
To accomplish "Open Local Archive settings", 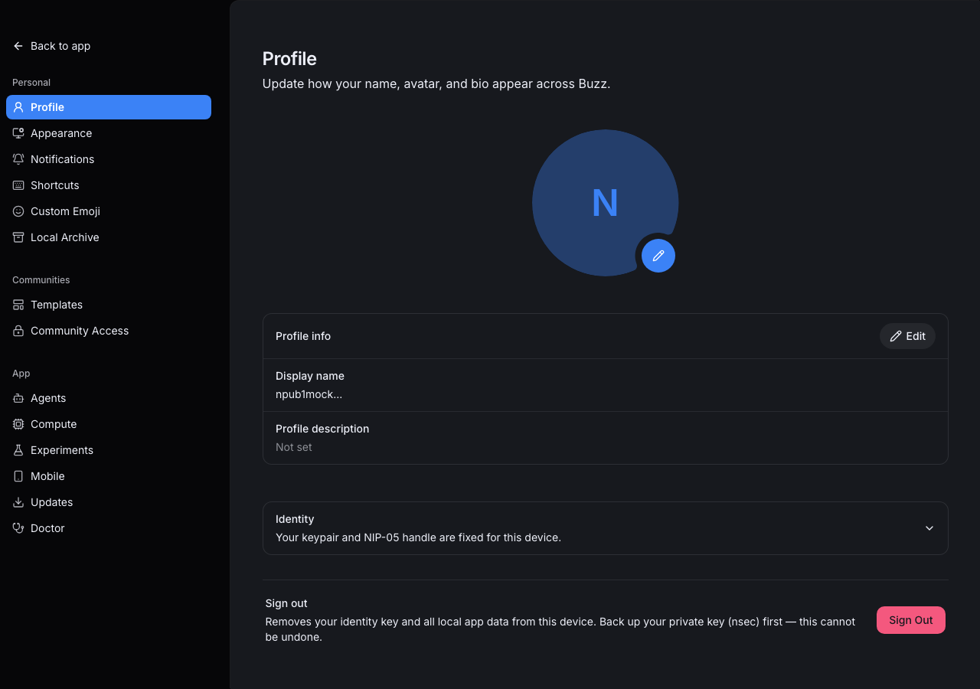I will click(109, 237).
